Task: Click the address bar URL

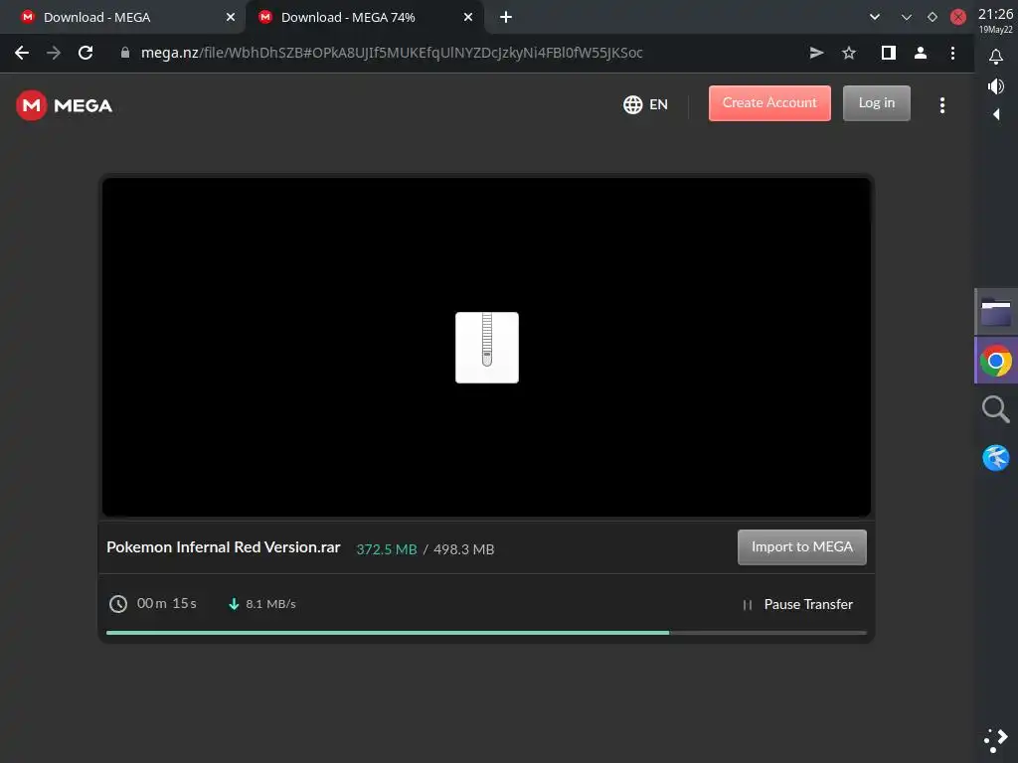Action: point(392,53)
